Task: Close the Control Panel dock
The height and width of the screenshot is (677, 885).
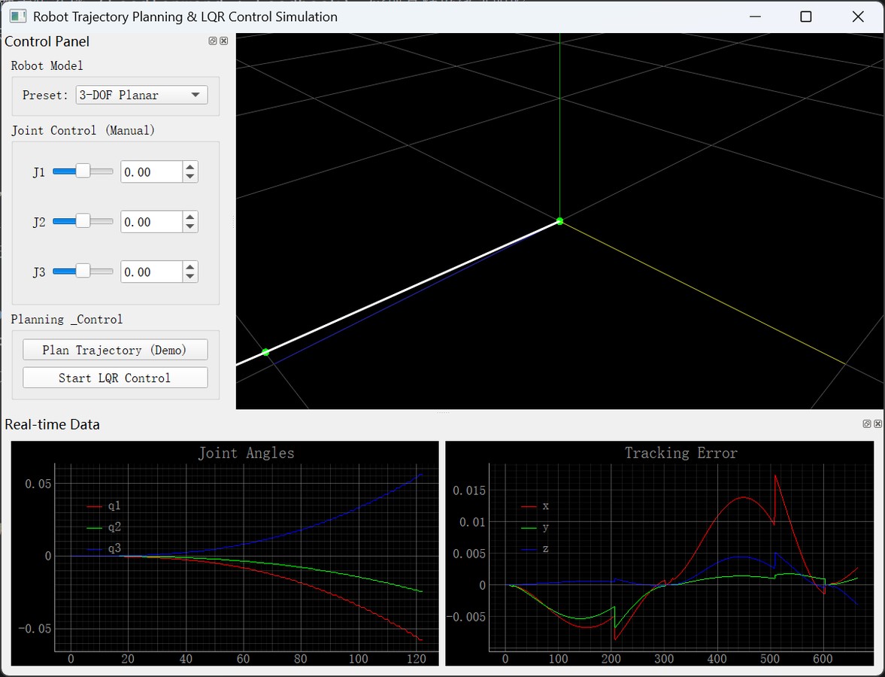Action: click(x=223, y=41)
